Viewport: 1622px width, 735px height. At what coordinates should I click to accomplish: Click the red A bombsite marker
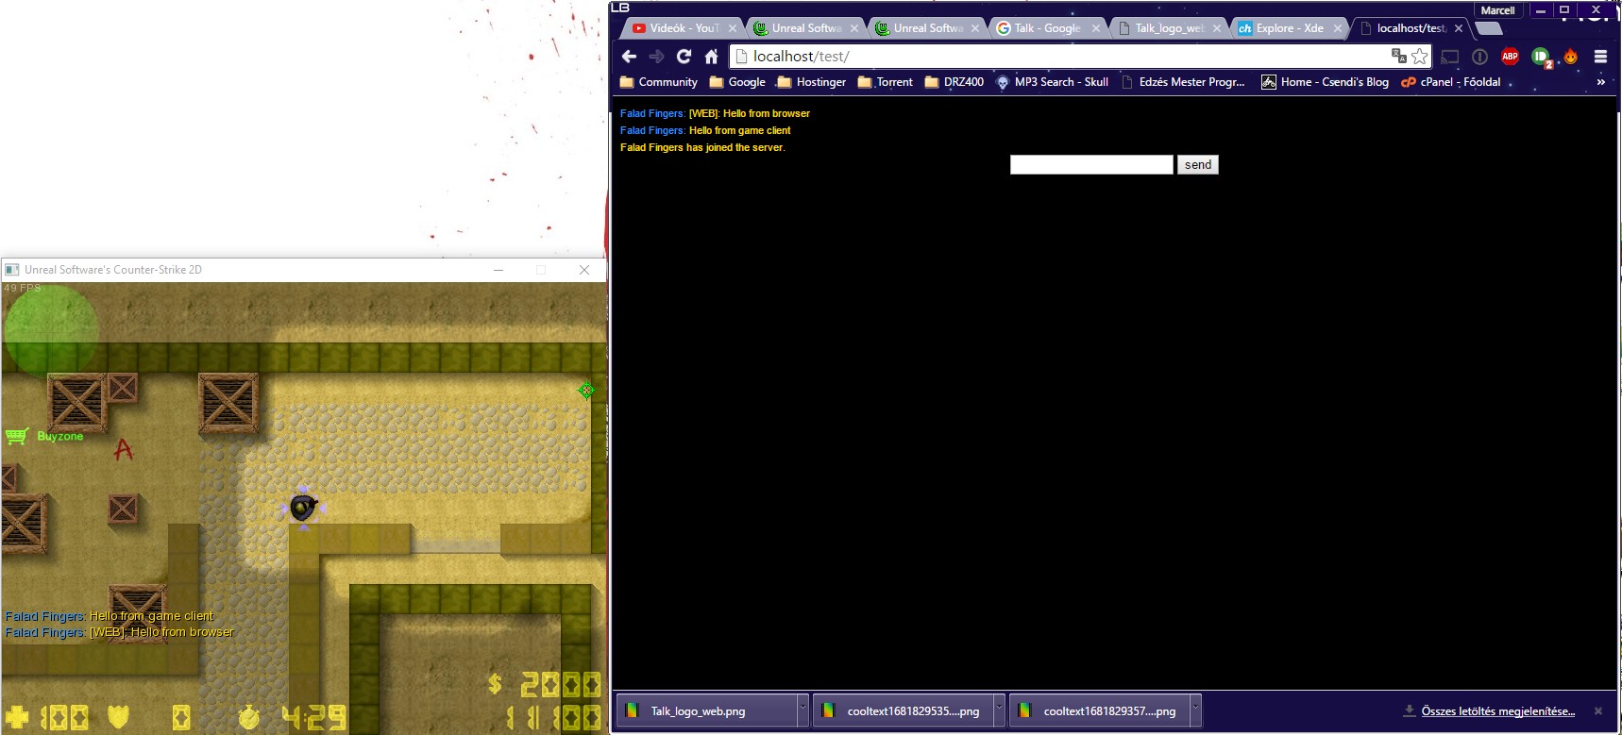pyautogui.click(x=123, y=450)
